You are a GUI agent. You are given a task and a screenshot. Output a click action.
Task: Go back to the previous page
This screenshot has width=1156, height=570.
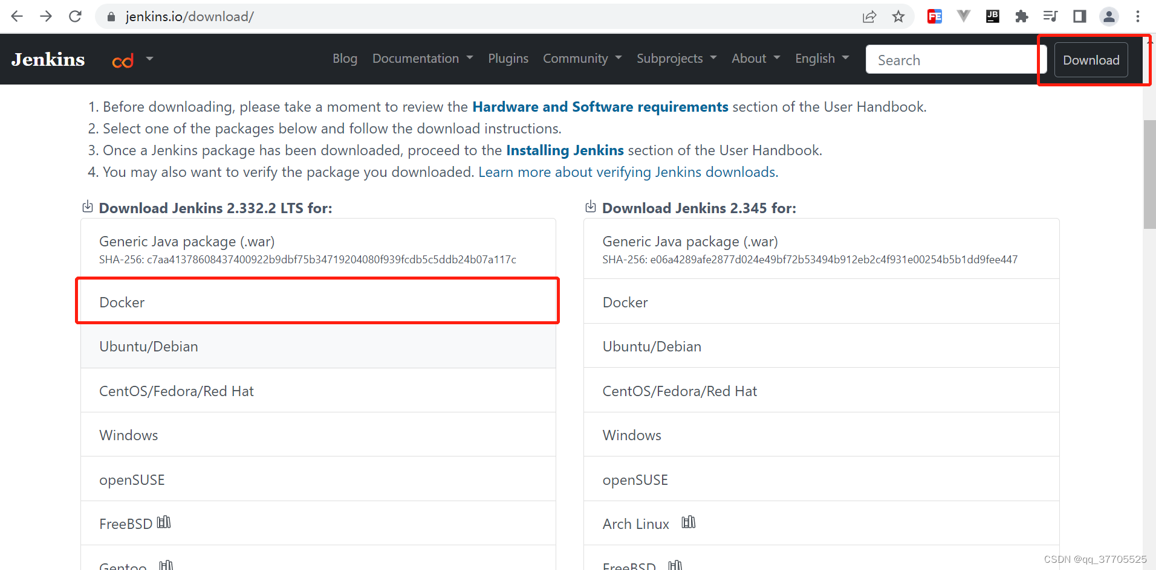[x=17, y=16]
